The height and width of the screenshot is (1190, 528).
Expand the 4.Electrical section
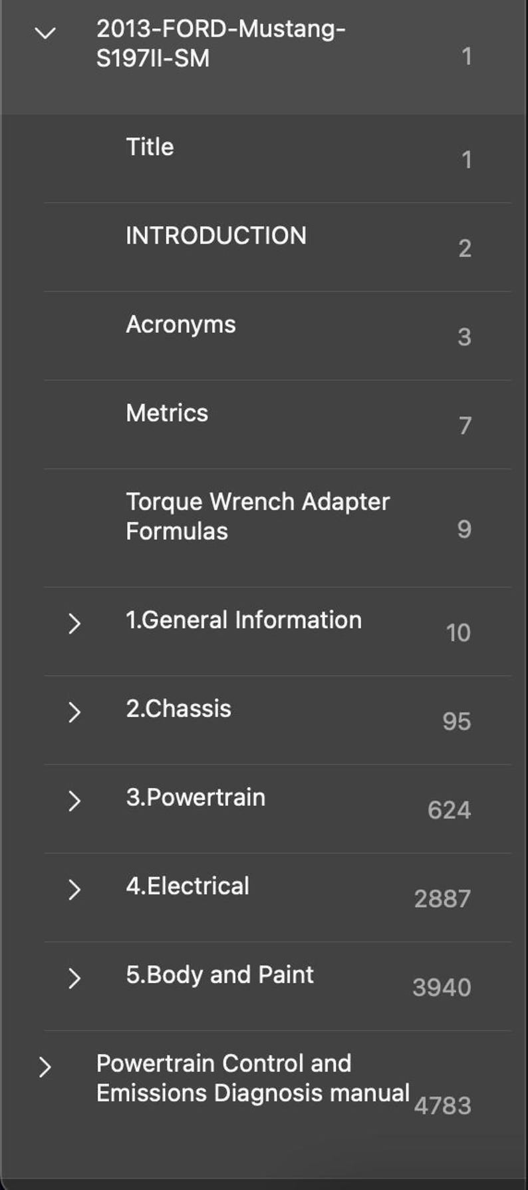[74, 890]
